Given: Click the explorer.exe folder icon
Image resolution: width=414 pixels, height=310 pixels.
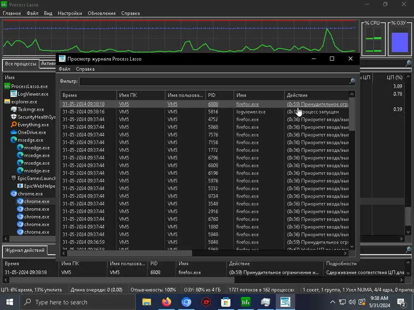Looking at the screenshot, I should click(7, 101).
